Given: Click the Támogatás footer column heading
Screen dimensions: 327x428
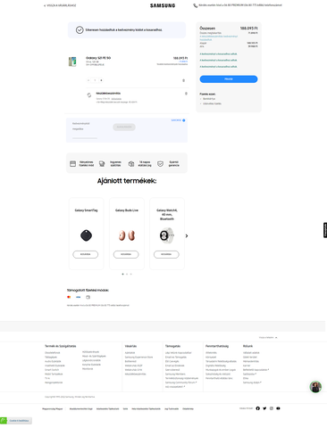Looking at the screenshot, I should pyautogui.click(x=172, y=346).
